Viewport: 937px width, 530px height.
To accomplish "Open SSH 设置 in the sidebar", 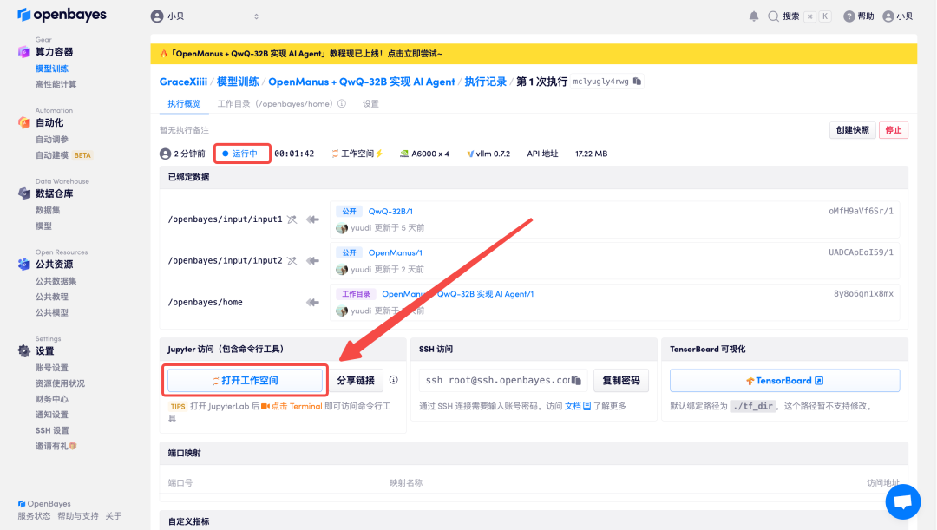I will 53,430.
